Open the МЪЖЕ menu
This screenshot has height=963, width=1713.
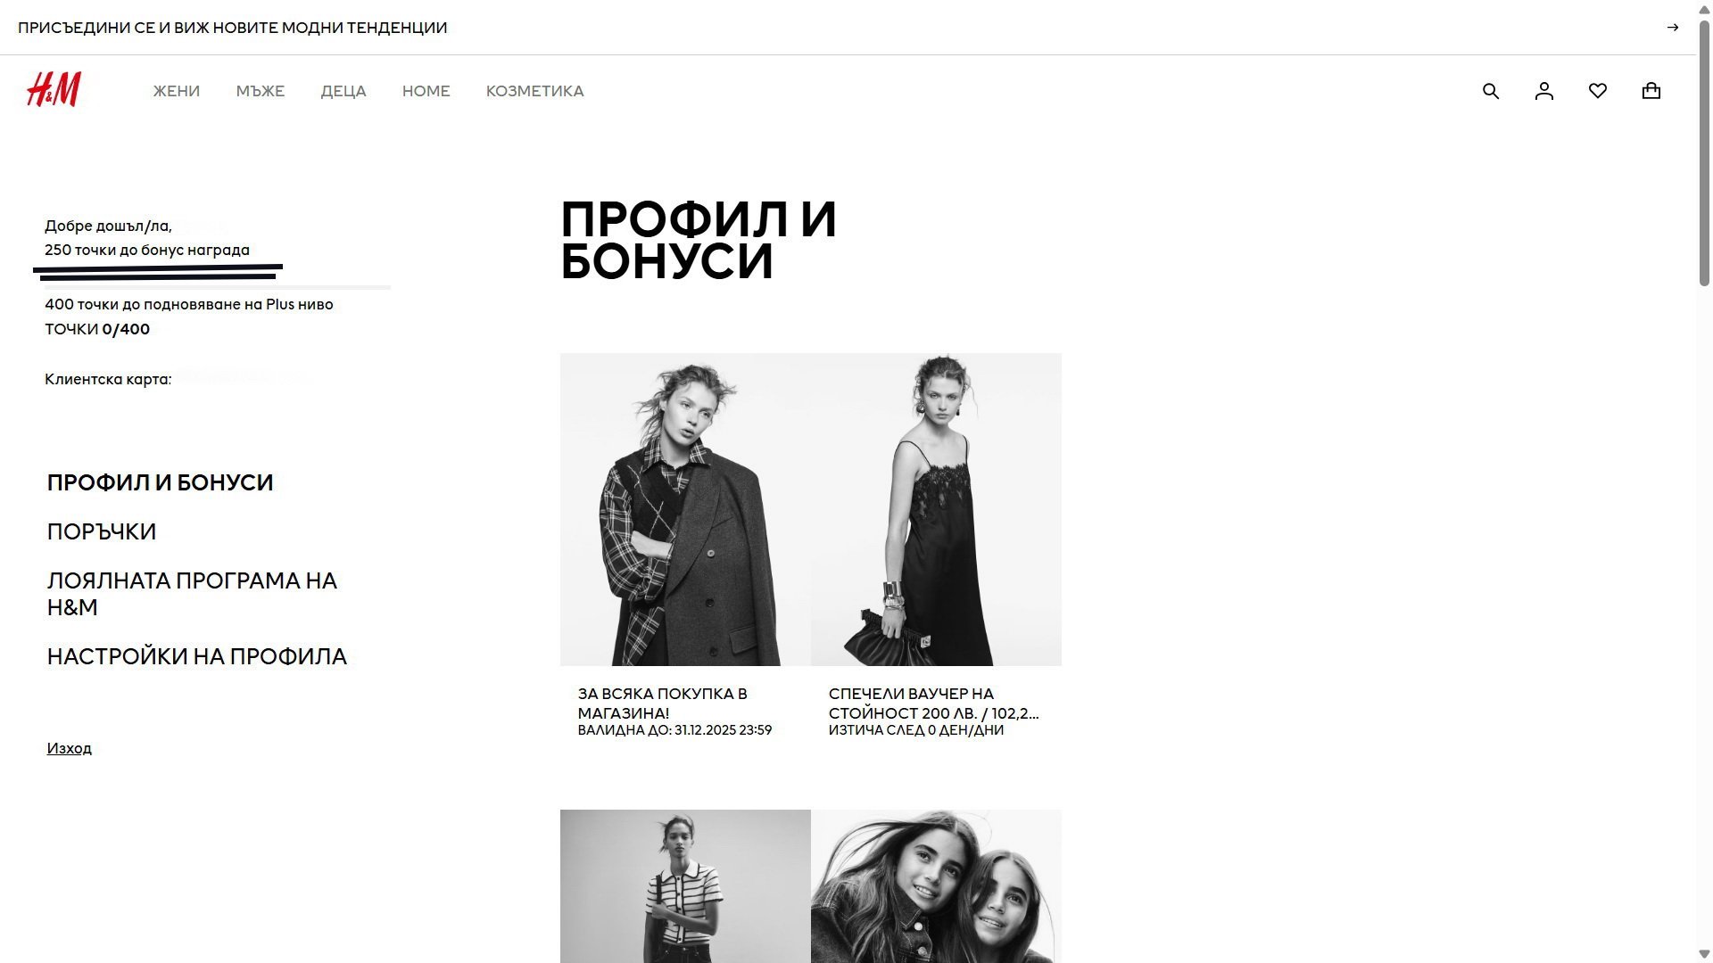(x=261, y=91)
